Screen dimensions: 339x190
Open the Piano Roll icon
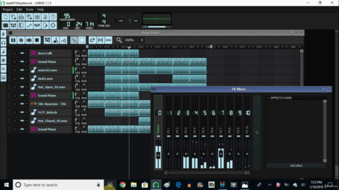pos(21,25)
